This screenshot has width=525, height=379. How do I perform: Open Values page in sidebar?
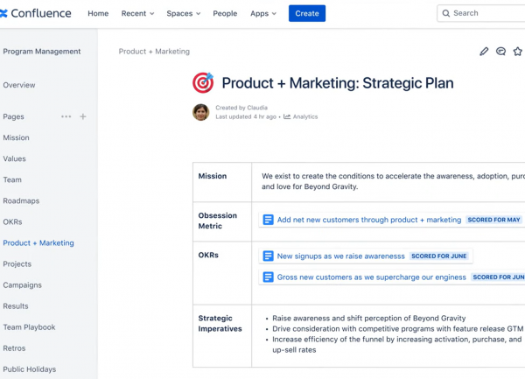[14, 158]
